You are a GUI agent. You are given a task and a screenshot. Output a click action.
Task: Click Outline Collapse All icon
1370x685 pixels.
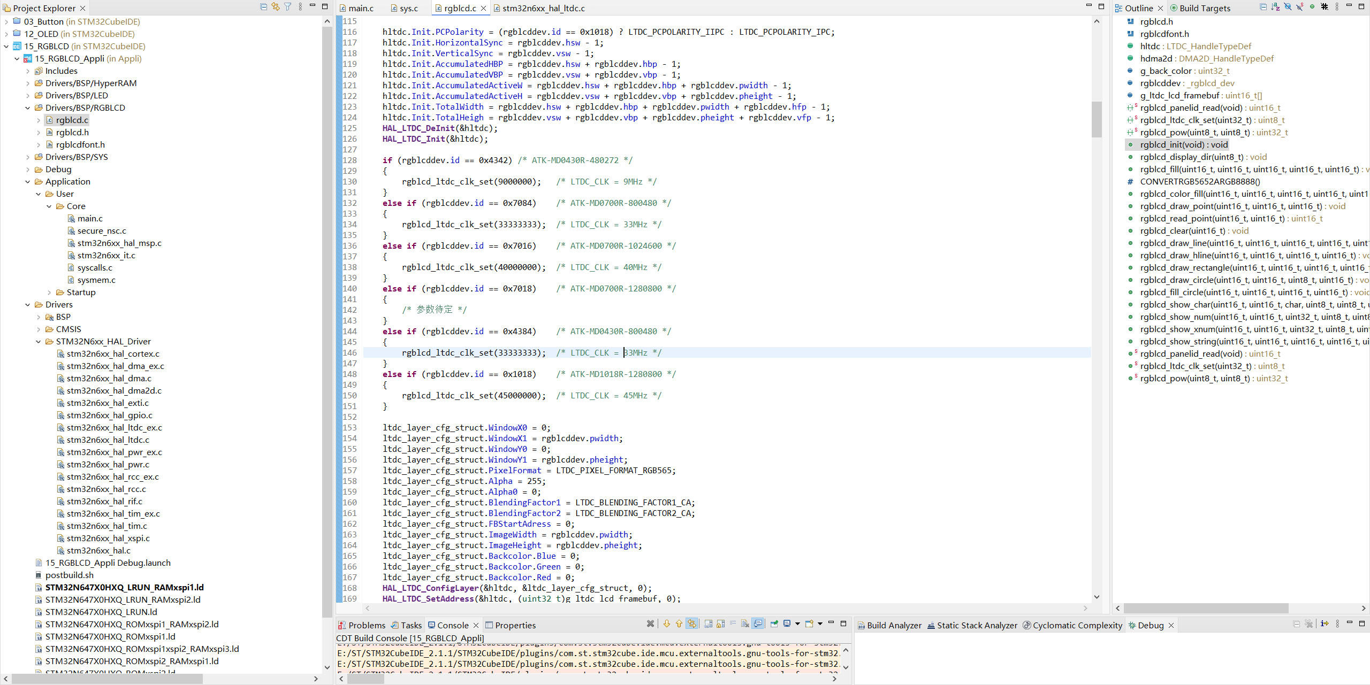pos(1264,7)
